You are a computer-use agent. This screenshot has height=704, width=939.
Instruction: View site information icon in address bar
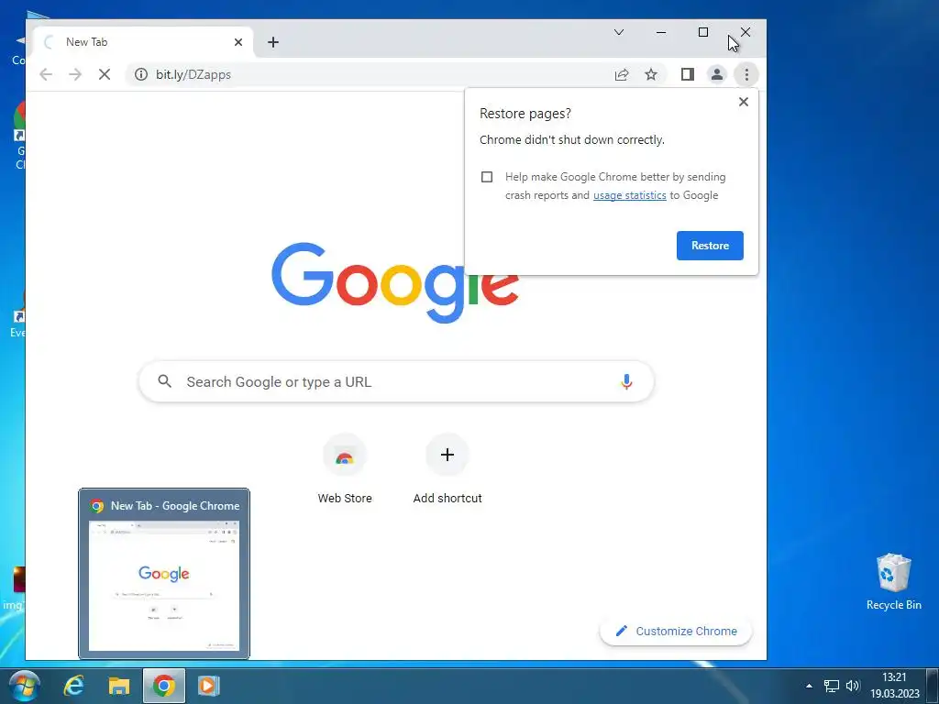pos(140,74)
